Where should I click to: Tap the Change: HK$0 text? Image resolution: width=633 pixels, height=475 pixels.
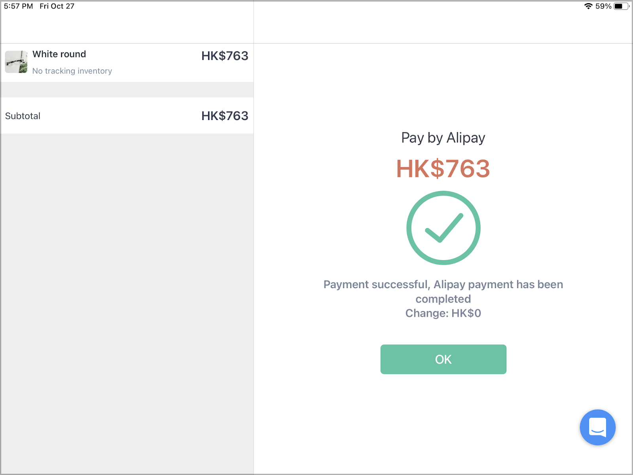point(443,313)
